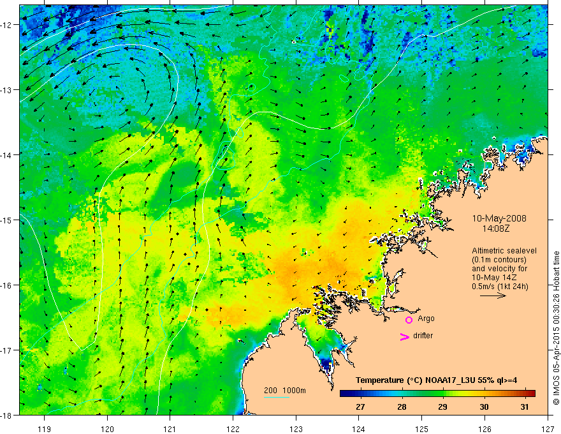This screenshot has width=561, height=434.
Task: Click the 0.5m/s velocity scale arrow
Action: tap(493, 296)
